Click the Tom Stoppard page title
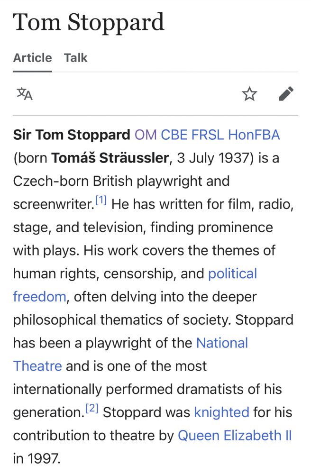Image resolution: width=311 pixels, height=474 pixels. coord(89,22)
